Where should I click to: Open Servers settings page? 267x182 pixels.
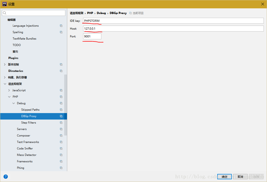(x=22, y=129)
